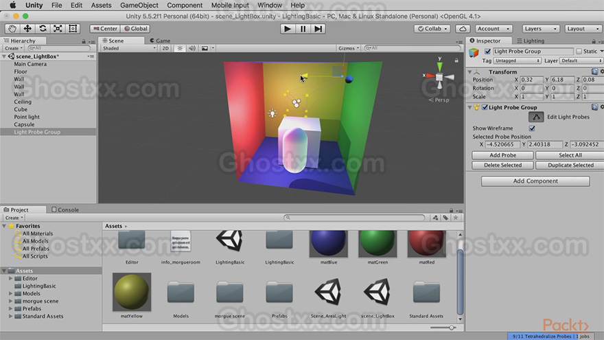This screenshot has width=604, height=340.
Task: Pause the game playback
Action: click(x=303, y=29)
